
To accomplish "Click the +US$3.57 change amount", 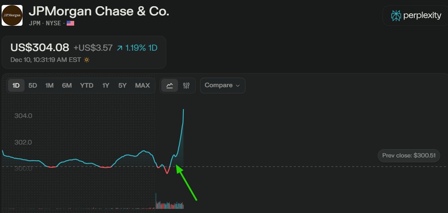I will pyautogui.click(x=93, y=48).
